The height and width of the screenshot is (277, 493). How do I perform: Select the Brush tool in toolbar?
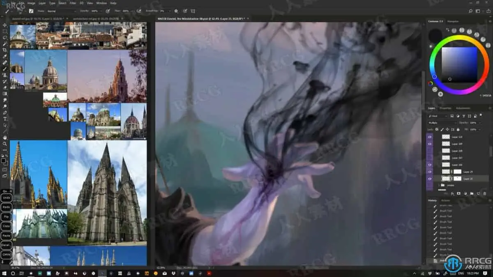coord(5,69)
